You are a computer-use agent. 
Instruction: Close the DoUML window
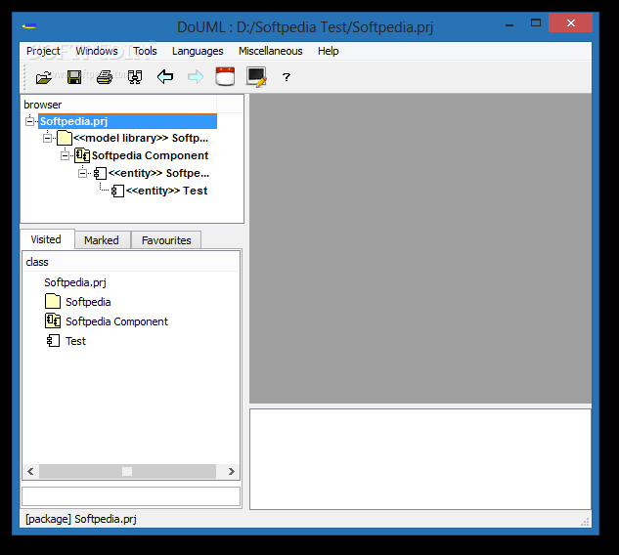pos(570,22)
